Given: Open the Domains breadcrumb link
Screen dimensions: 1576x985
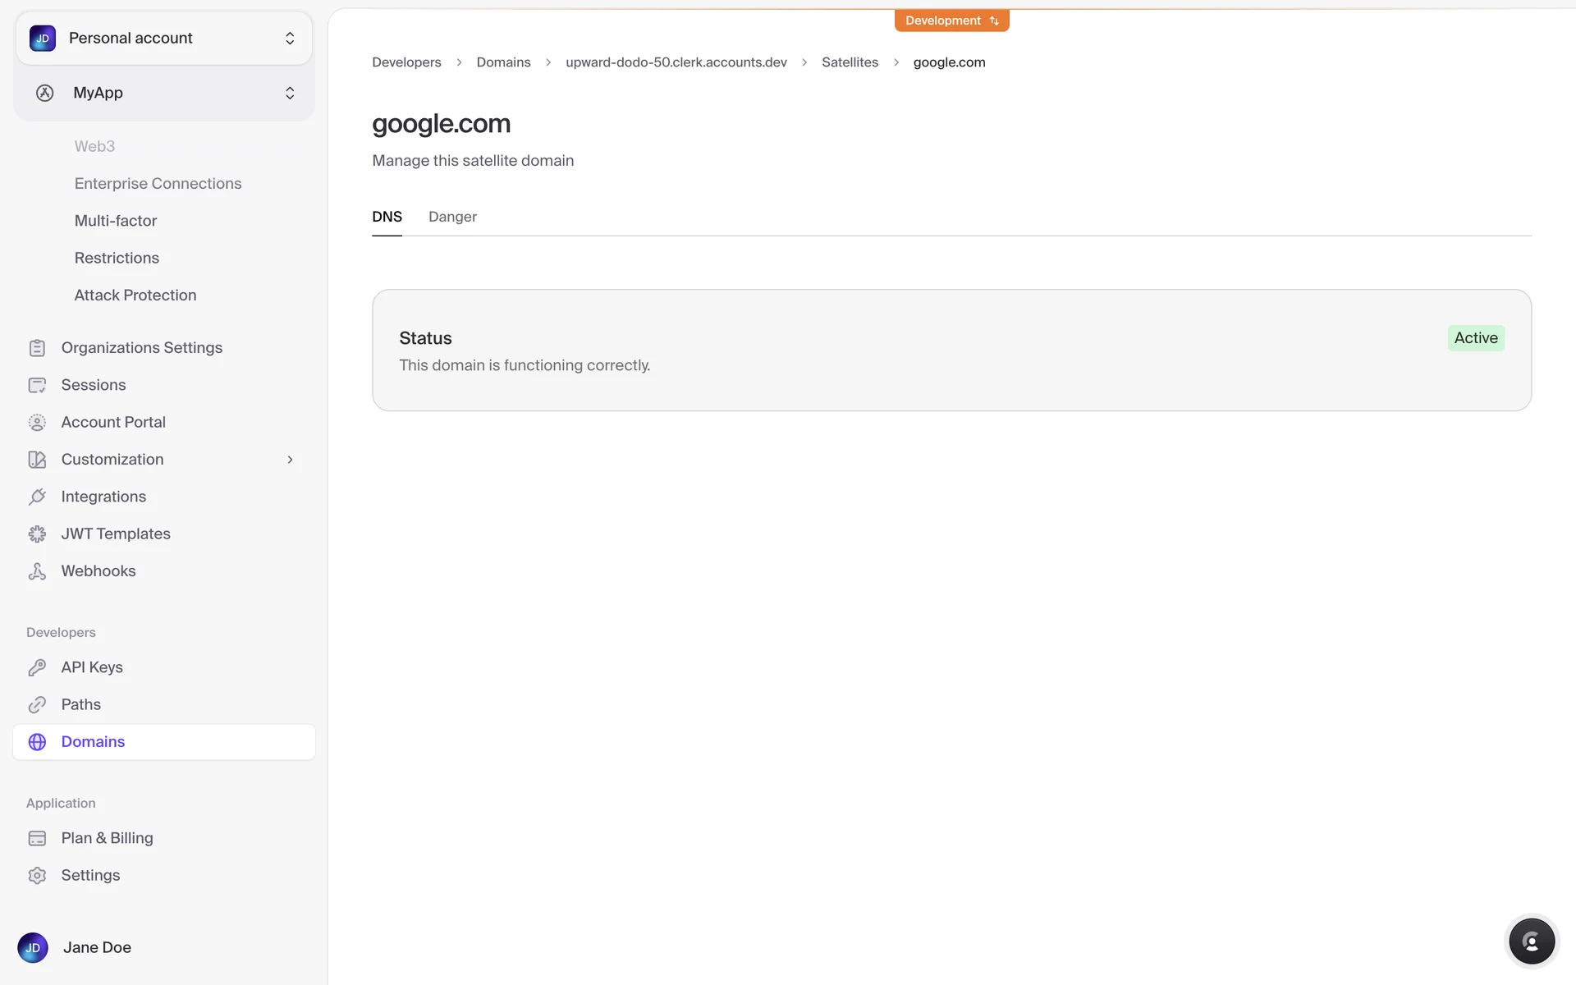Looking at the screenshot, I should 503,62.
